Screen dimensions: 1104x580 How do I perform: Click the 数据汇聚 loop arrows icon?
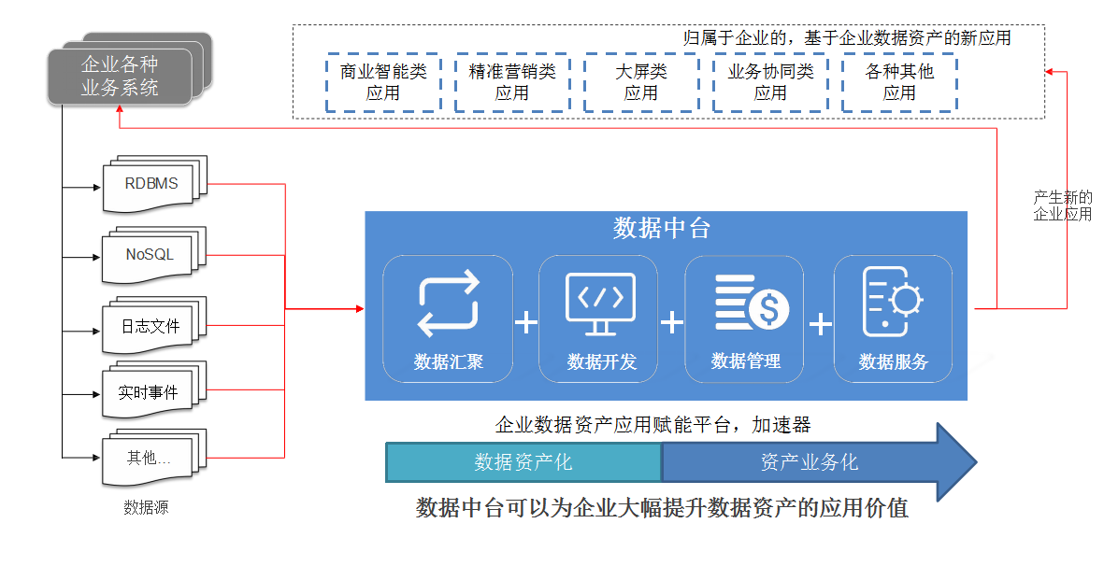coord(449,304)
